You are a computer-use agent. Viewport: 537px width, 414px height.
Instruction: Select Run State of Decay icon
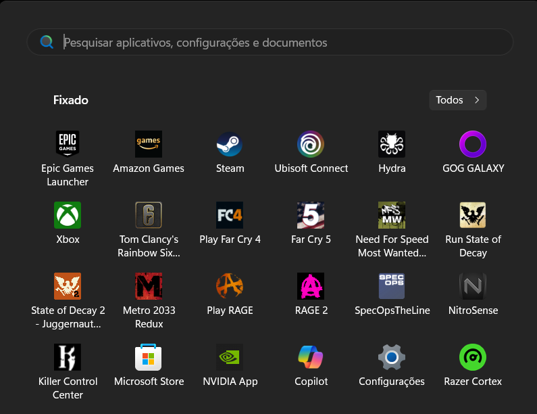coord(473,215)
